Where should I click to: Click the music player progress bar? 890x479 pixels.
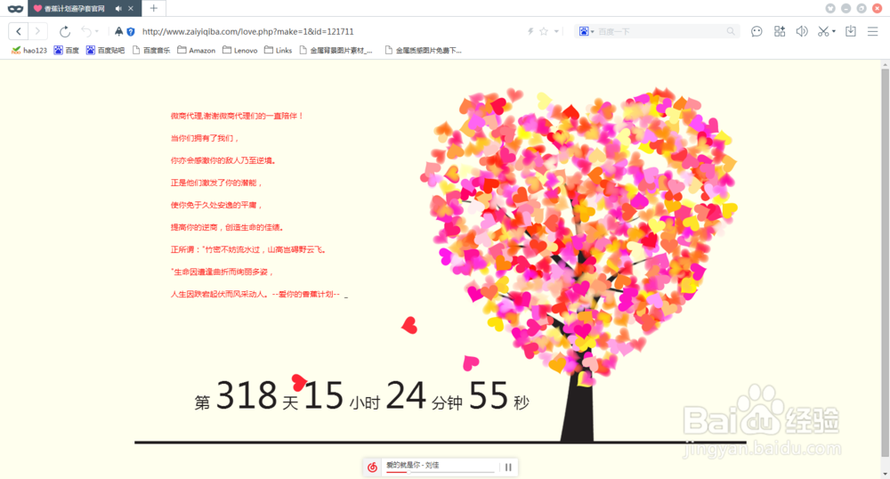[441, 472]
